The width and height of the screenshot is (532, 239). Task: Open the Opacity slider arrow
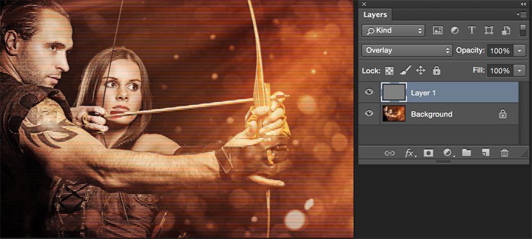pos(519,51)
